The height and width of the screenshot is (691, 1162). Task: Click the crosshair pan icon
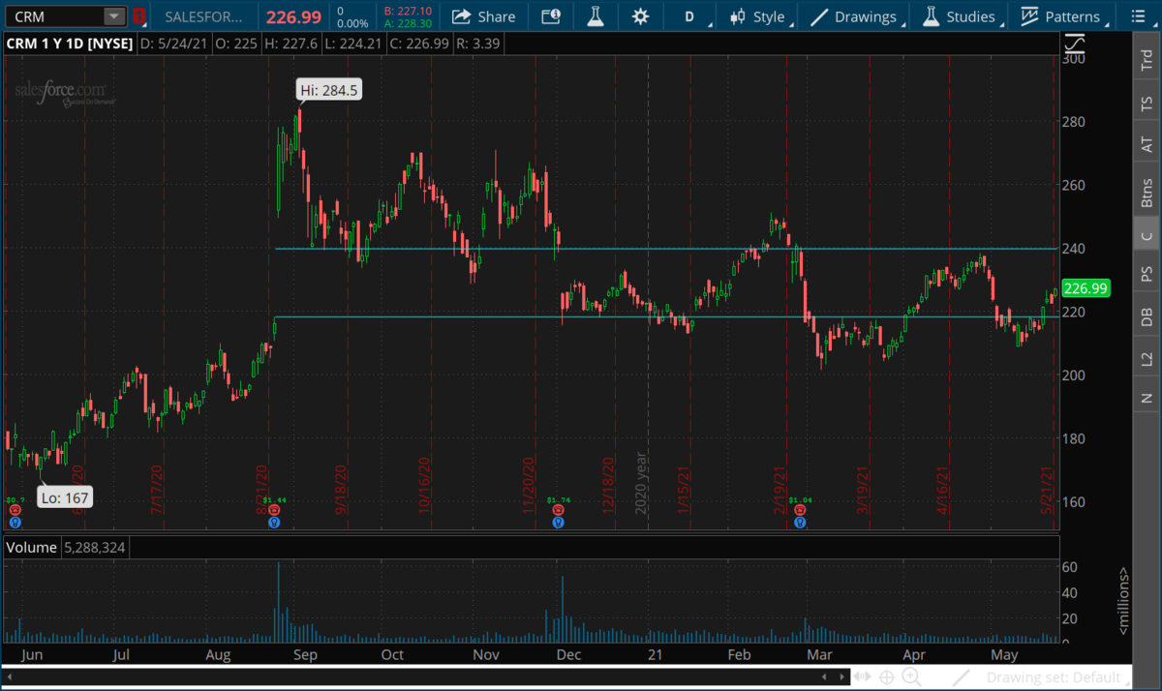[887, 677]
